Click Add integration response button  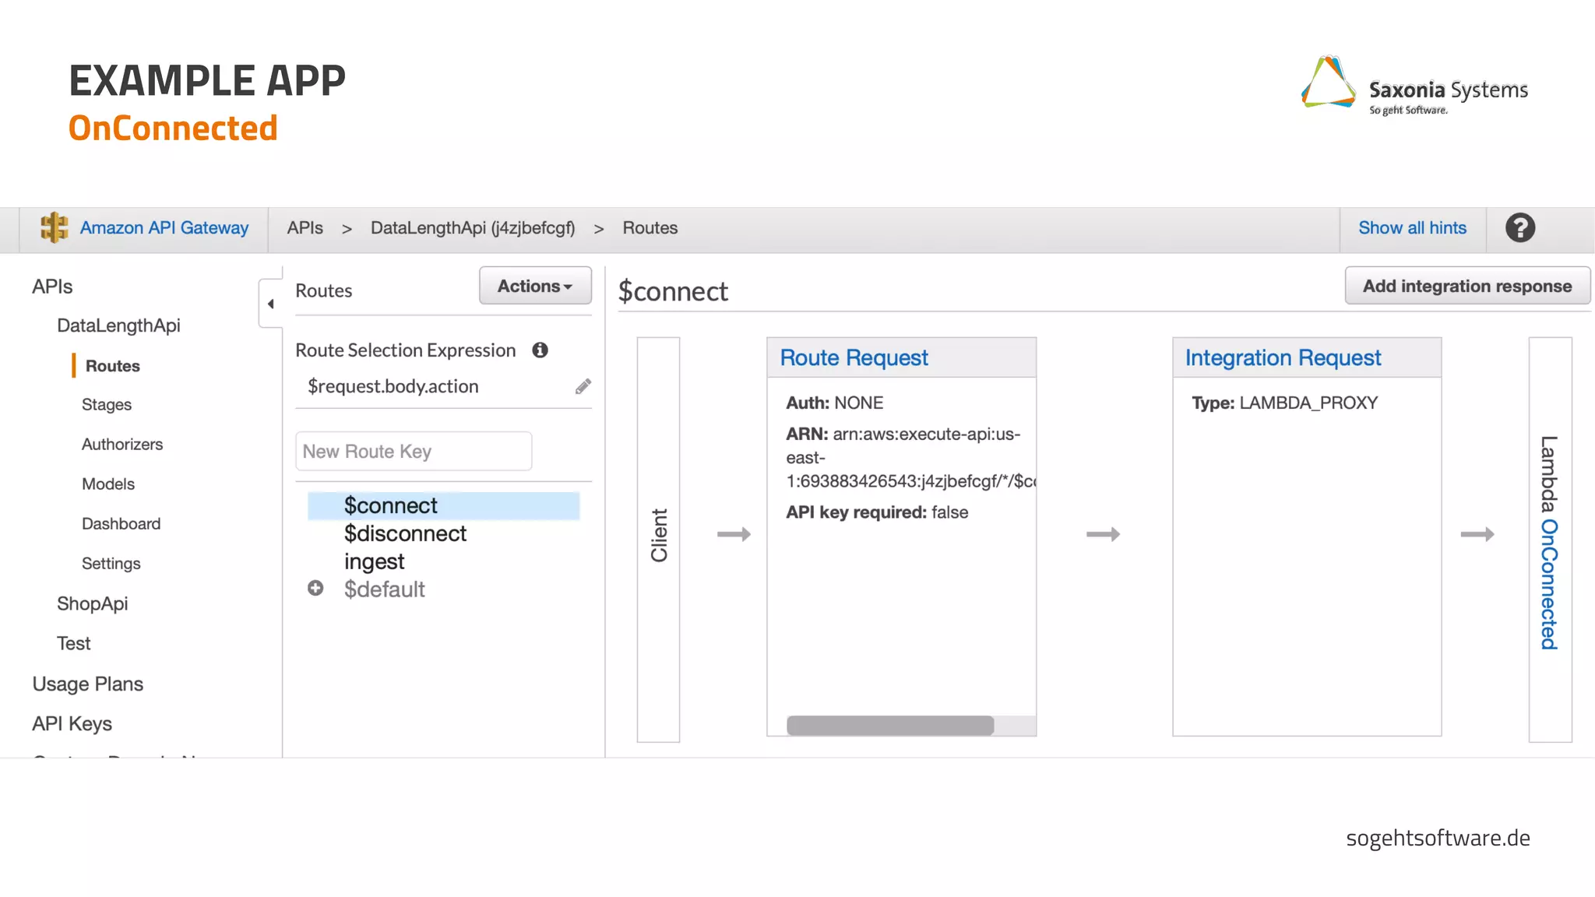pyautogui.click(x=1467, y=286)
